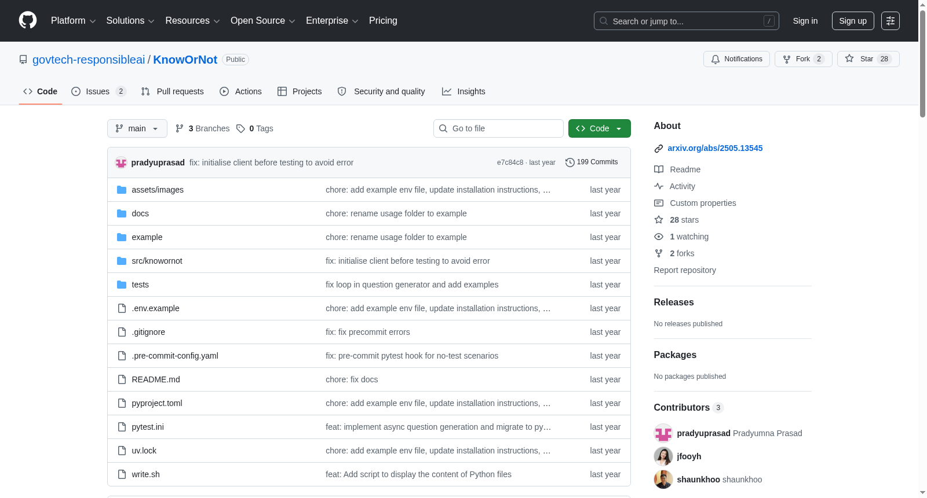Screen dimensions: 927x498
Task: Click the Sign up button
Action: [x=853, y=21]
